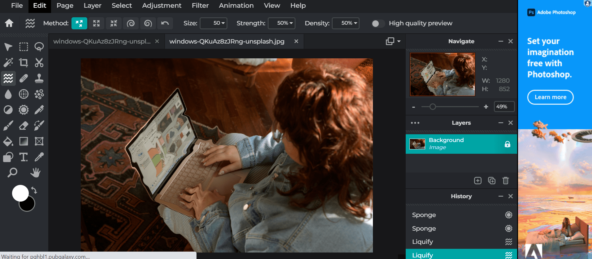
Task: Jump to the topmost Sponge history step
Action: coord(461,215)
